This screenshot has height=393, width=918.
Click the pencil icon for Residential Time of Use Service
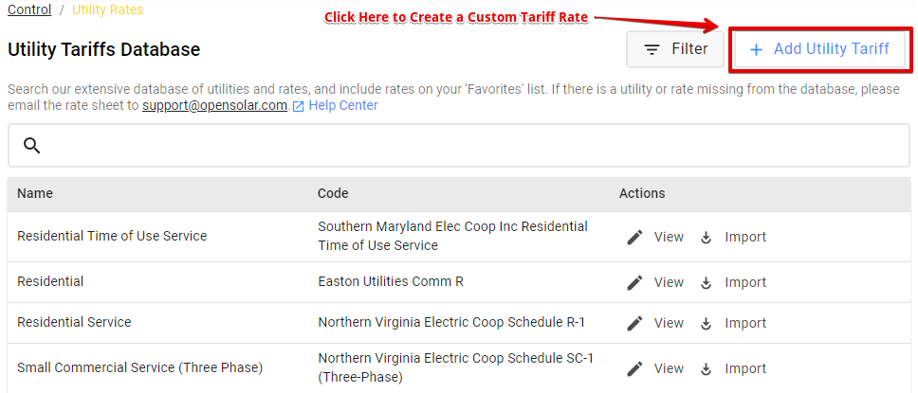click(634, 237)
